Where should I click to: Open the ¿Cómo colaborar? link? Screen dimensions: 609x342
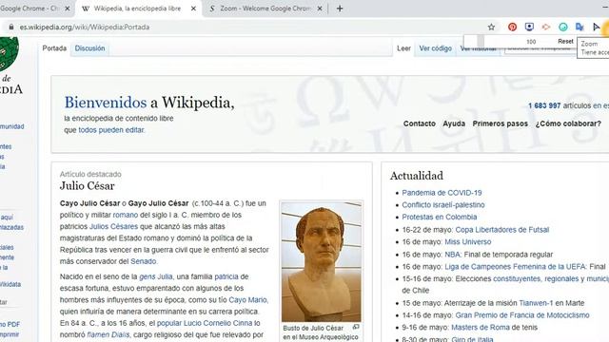(x=568, y=123)
